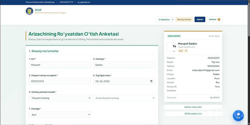Open the O'zbekcha language dropdown

[165, 19]
